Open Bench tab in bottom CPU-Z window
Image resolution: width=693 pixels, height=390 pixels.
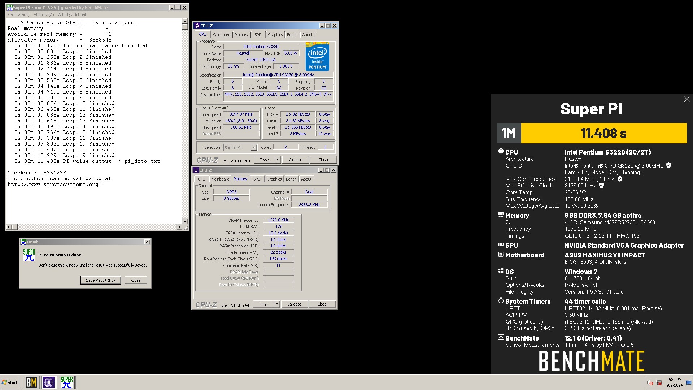(291, 179)
